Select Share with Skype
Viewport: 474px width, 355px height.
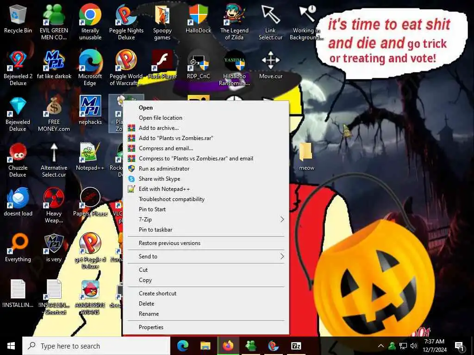click(x=206, y=179)
